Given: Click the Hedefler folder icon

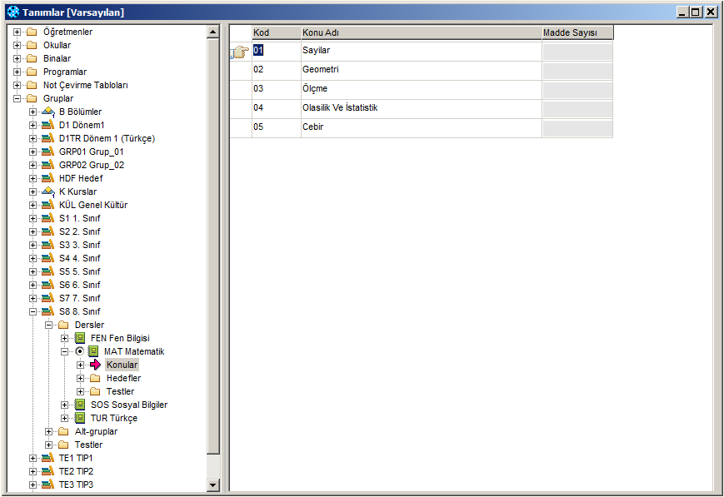Looking at the screenshot, I should [95, 378].
